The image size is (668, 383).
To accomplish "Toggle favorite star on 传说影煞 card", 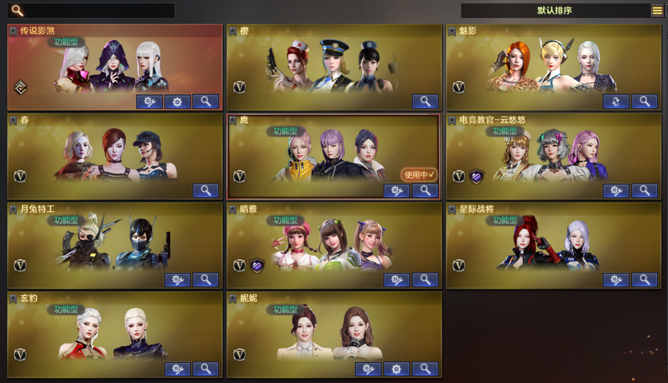I will click(13, 31).
